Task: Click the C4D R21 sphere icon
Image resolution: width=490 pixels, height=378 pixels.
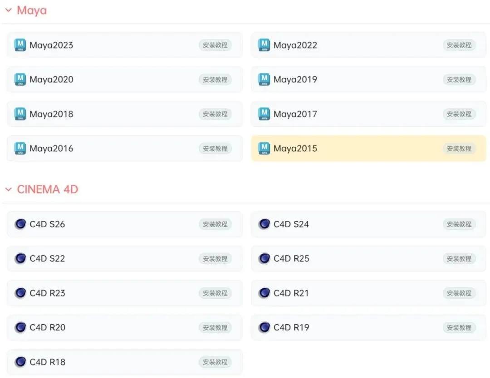Action: coord(264,293)
